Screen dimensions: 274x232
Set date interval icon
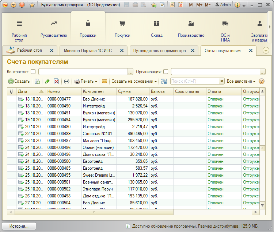tap(66, 81)
